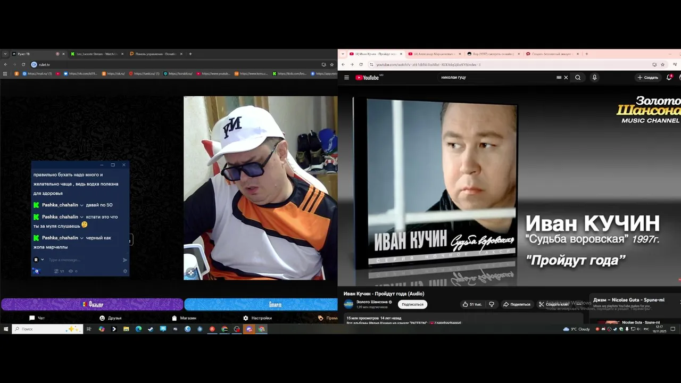The height and width of the screenshot is (383, 681).
Task: Clear the YouTube search field text
Action: [x=566, y=78]
